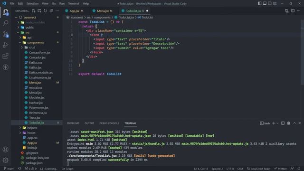Switch to the DEBUG CONSOLE tab

[x=109, y=123]
